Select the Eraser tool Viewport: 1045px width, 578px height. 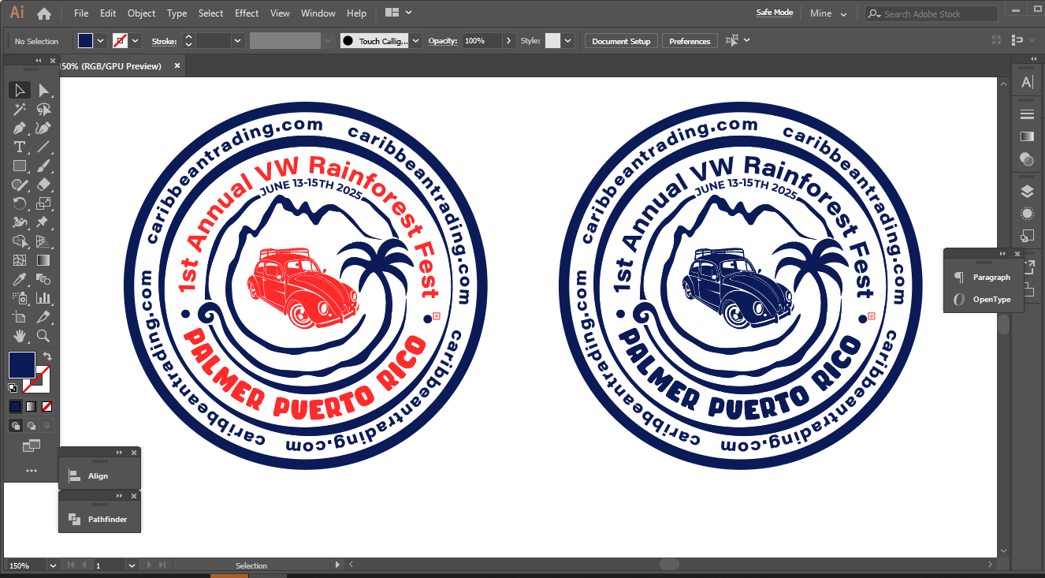tap(43, 185)
